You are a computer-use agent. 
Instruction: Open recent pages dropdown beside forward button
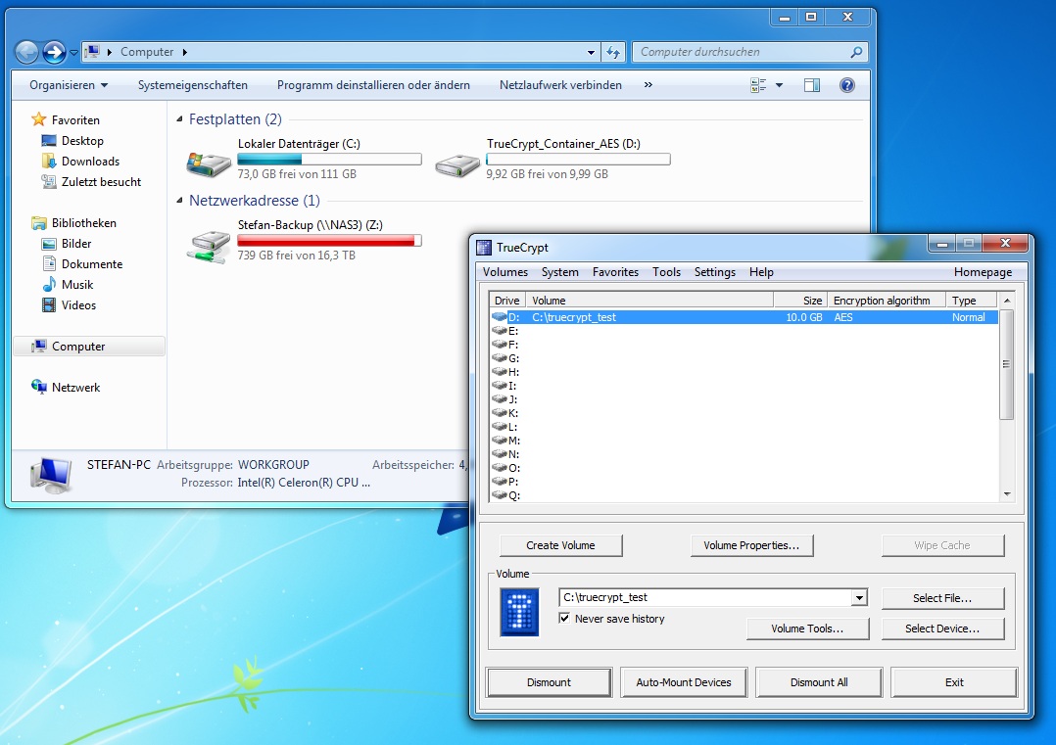[73, 53]
